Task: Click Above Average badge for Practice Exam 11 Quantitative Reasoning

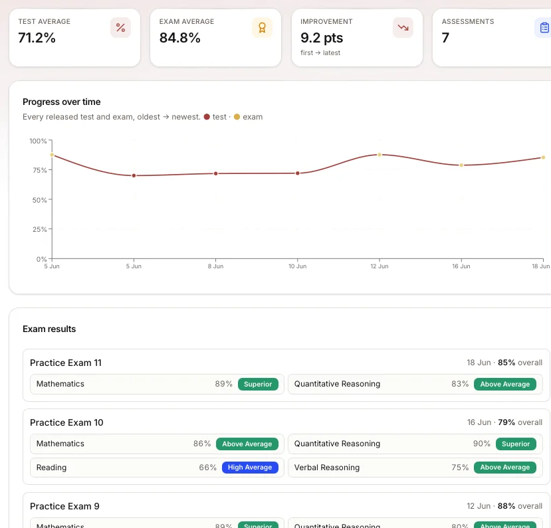Action: click(505, 384)
